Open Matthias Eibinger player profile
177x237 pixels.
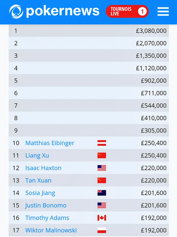[50, 143]
